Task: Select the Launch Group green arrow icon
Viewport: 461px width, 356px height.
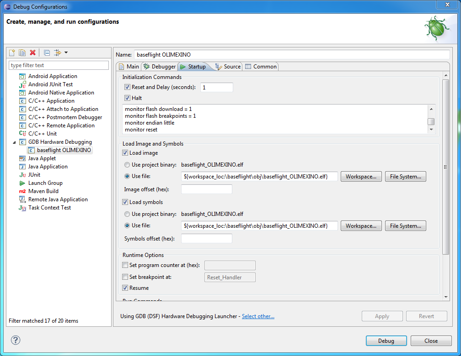Action: (x=22, y=183)
